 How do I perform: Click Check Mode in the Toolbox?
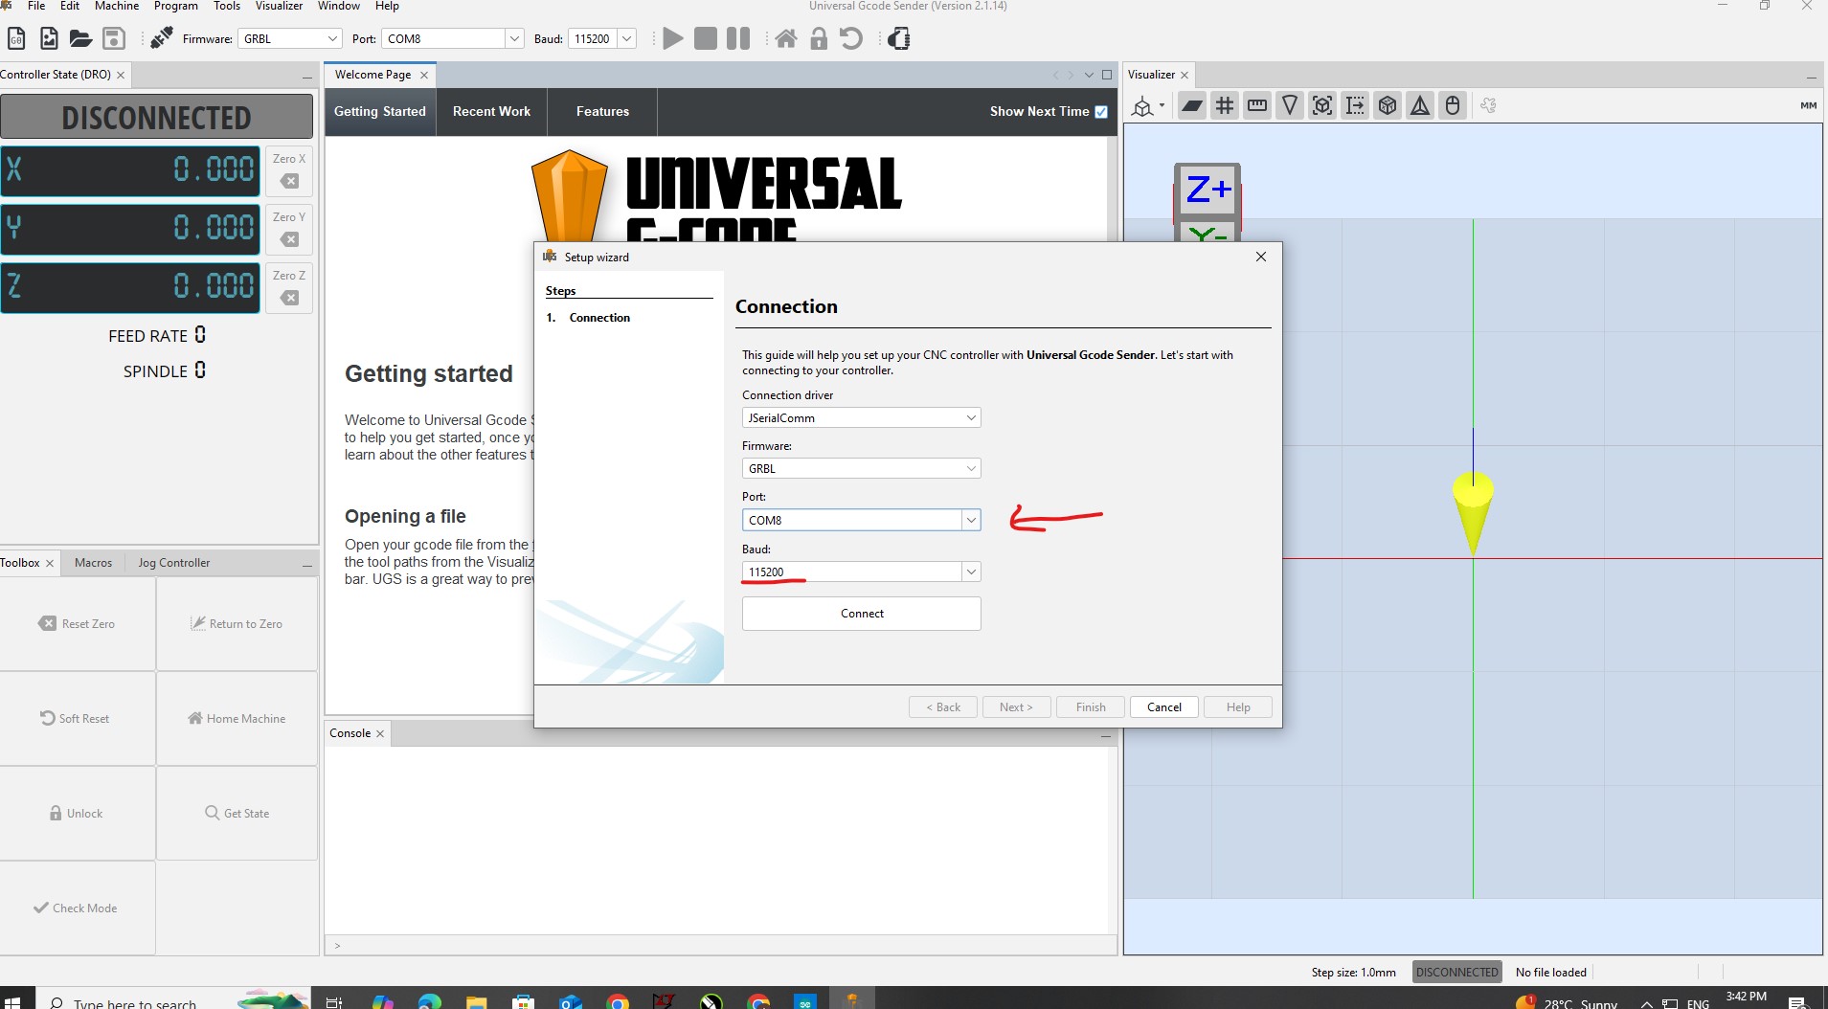tap(77, 908)
